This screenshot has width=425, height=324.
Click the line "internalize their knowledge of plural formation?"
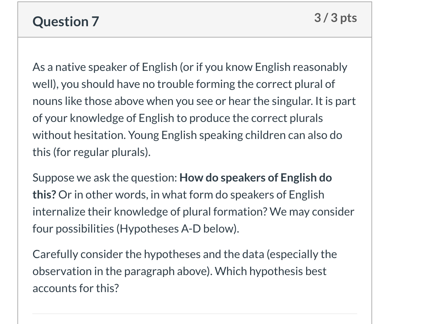[194, 212]
